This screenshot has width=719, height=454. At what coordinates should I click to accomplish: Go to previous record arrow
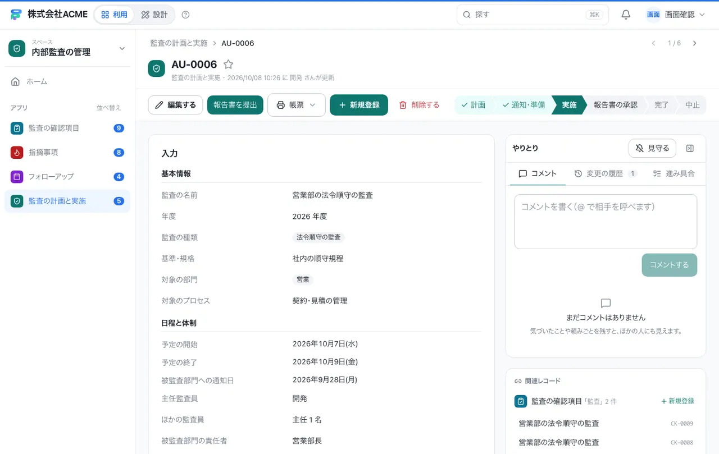(x=653, y=43)
